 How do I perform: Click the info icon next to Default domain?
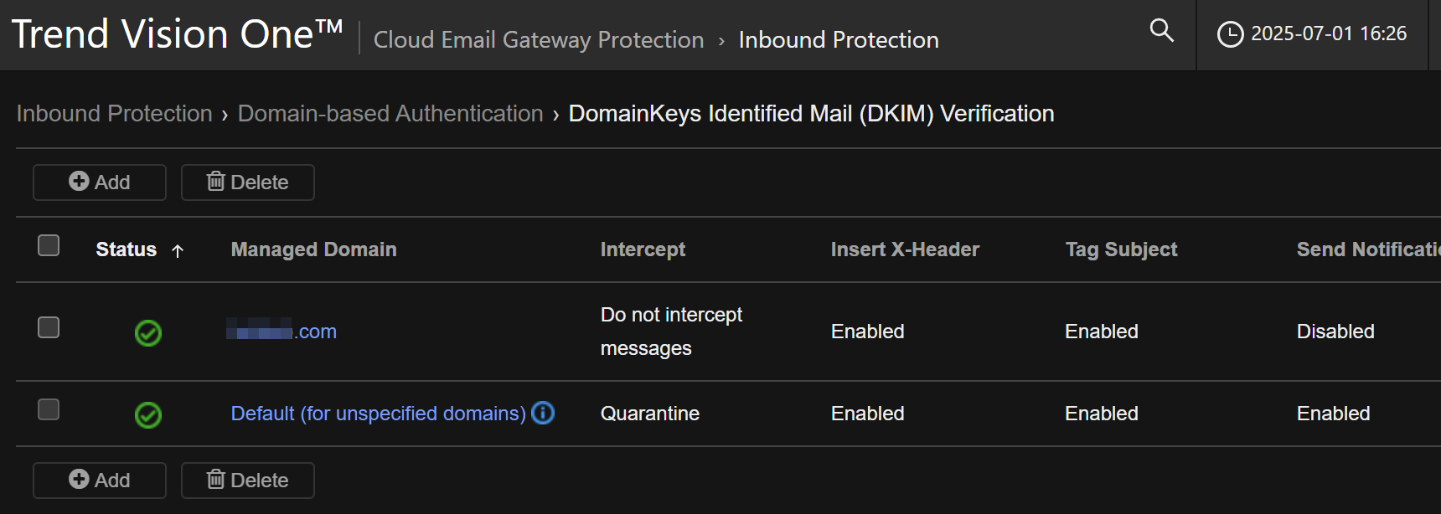click(543, 413)
